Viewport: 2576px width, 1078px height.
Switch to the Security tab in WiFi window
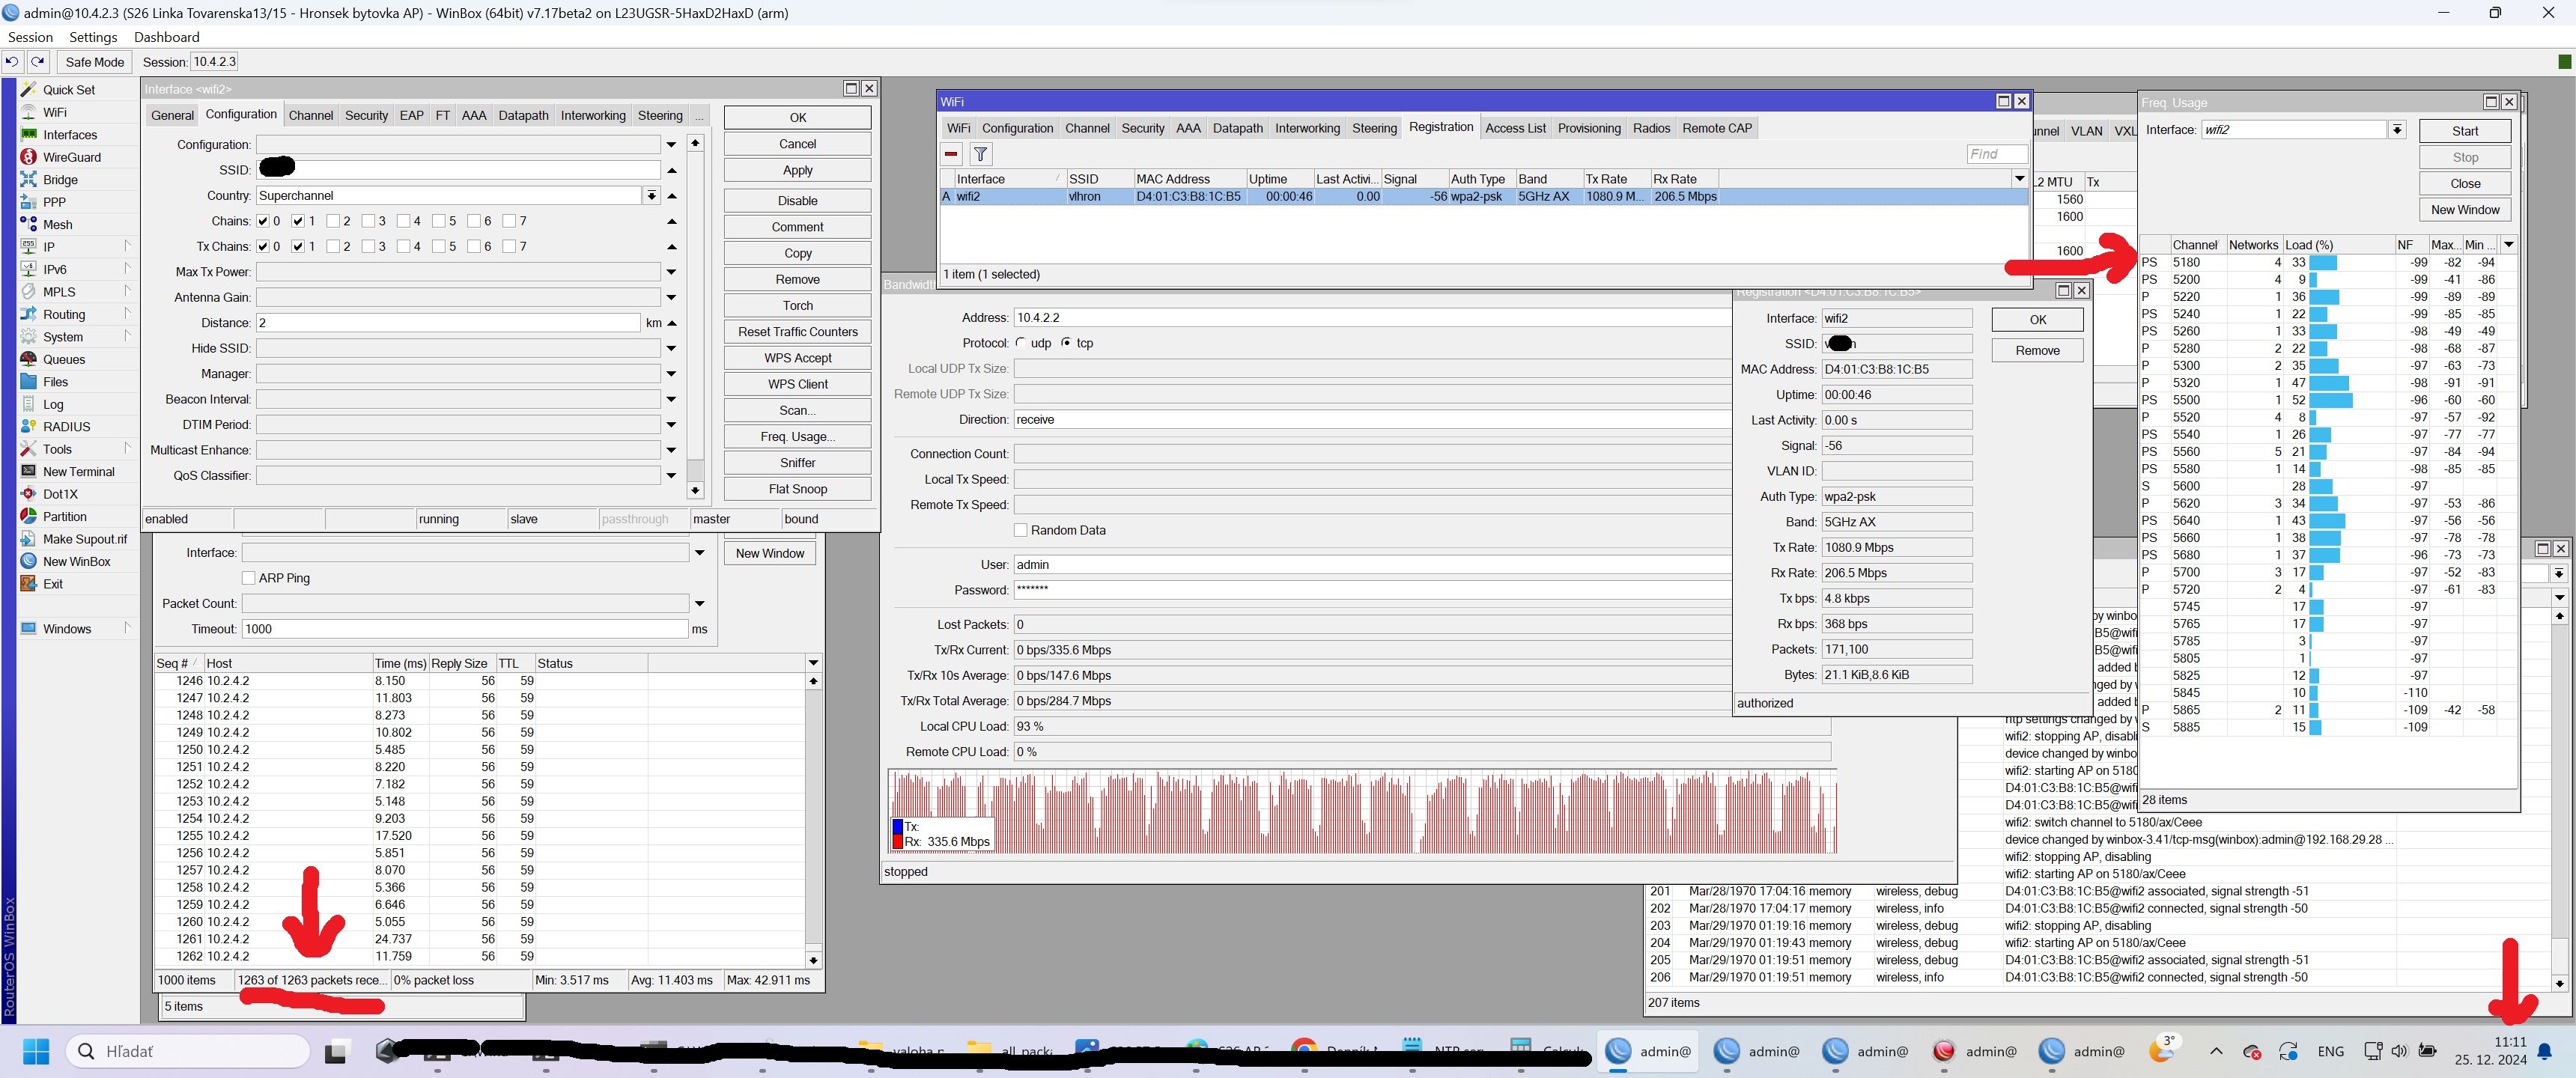[1142, 128]
